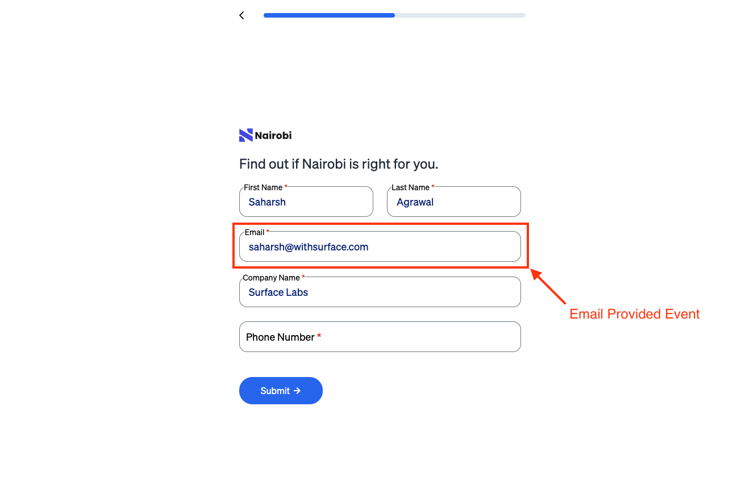The image size is (754, 494).
Task: Click the 'Email' floating label
Action: tap(255, 232)
